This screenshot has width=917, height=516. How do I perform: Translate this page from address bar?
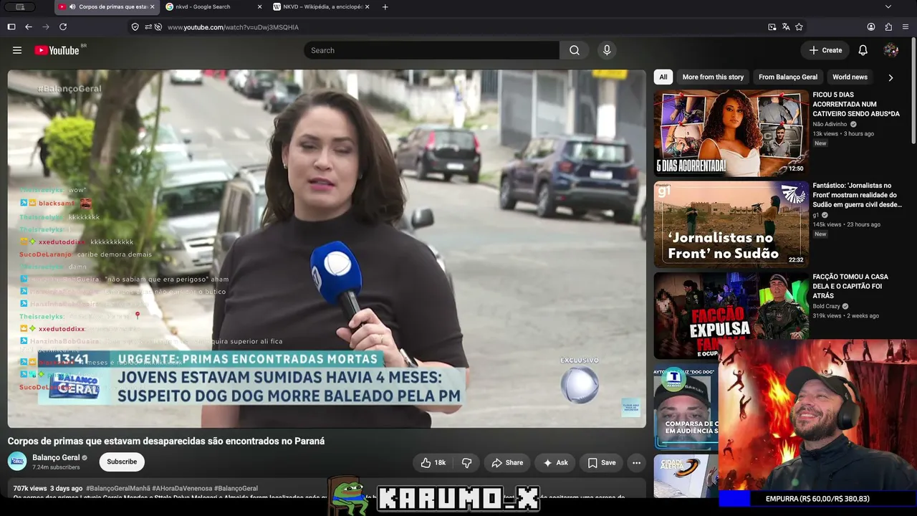click(786, 27)
